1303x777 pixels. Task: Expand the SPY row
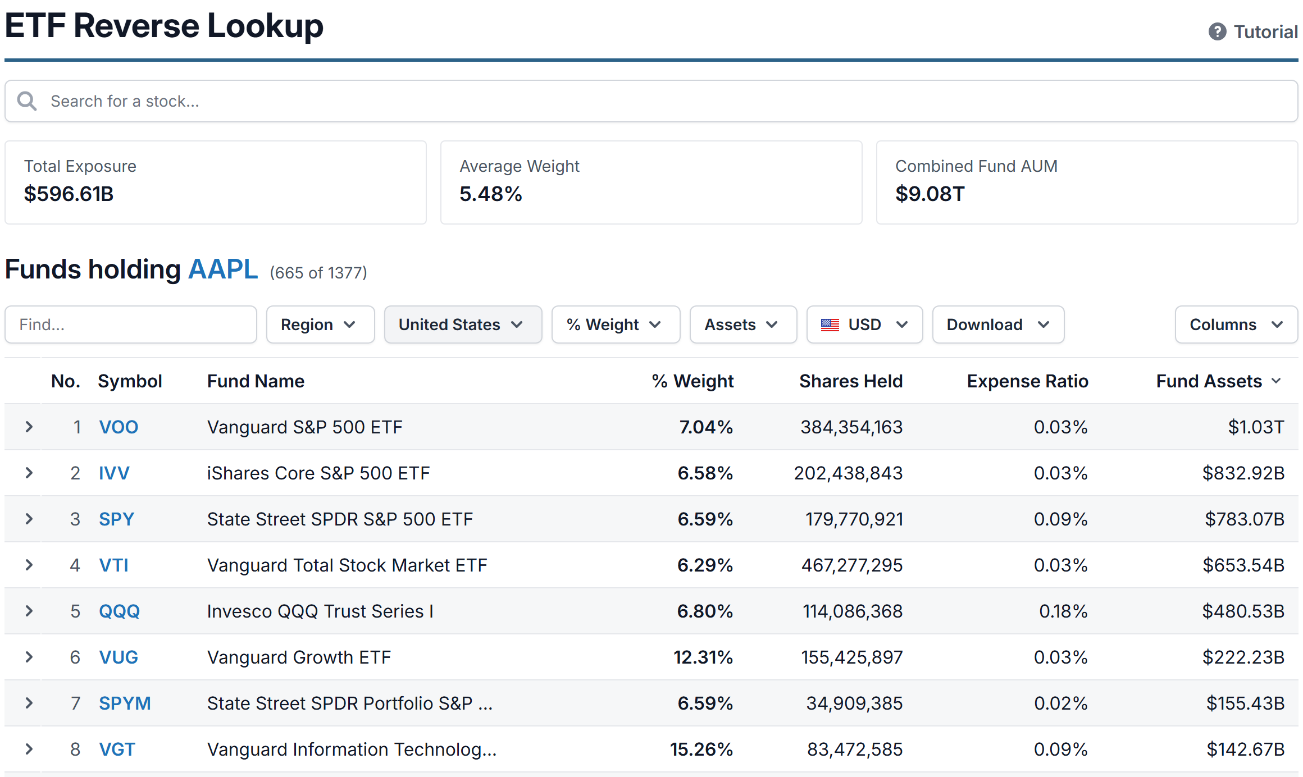[29, 519]
